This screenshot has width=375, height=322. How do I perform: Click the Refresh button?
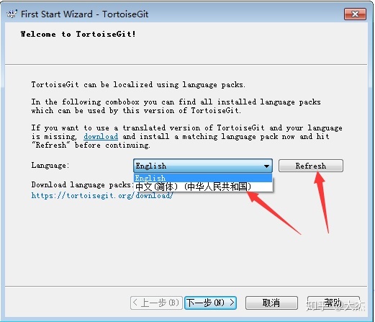tap(311, 166)
